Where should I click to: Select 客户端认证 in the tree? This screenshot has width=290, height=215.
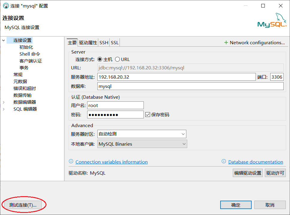(x=31, y=61)
